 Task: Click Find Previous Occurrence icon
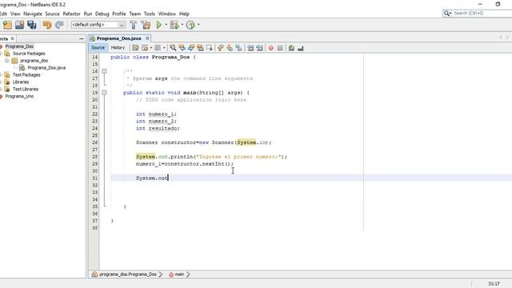pyautogui.click(x=182, y=48)
